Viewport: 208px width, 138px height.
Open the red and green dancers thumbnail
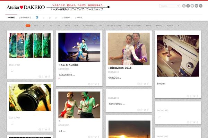(79, 105)
